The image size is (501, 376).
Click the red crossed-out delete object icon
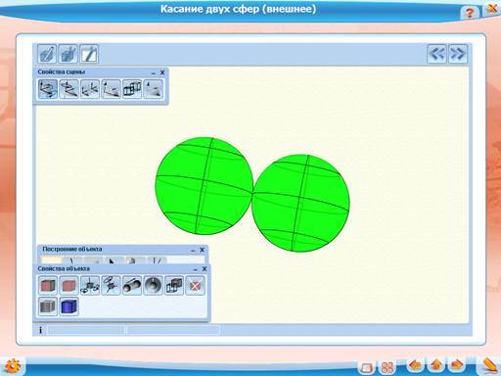(x=195, y=286)
